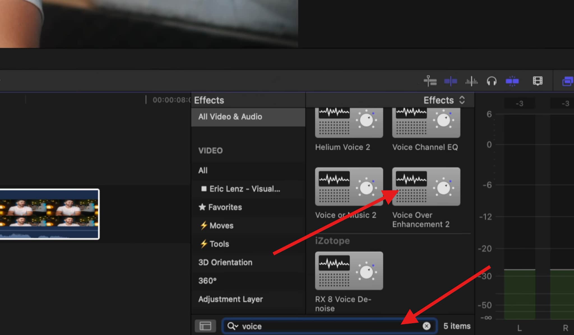The image size is (574, 335).
Task: Toggle solo with the headphones icon
Action: coord(491,81)
